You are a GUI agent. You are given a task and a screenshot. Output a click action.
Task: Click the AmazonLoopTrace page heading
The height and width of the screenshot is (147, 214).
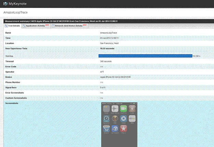[x=15, y=12]
